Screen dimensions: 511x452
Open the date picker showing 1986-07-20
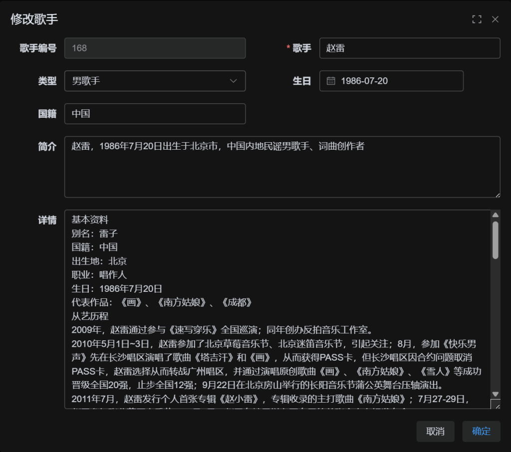(394, 81)
